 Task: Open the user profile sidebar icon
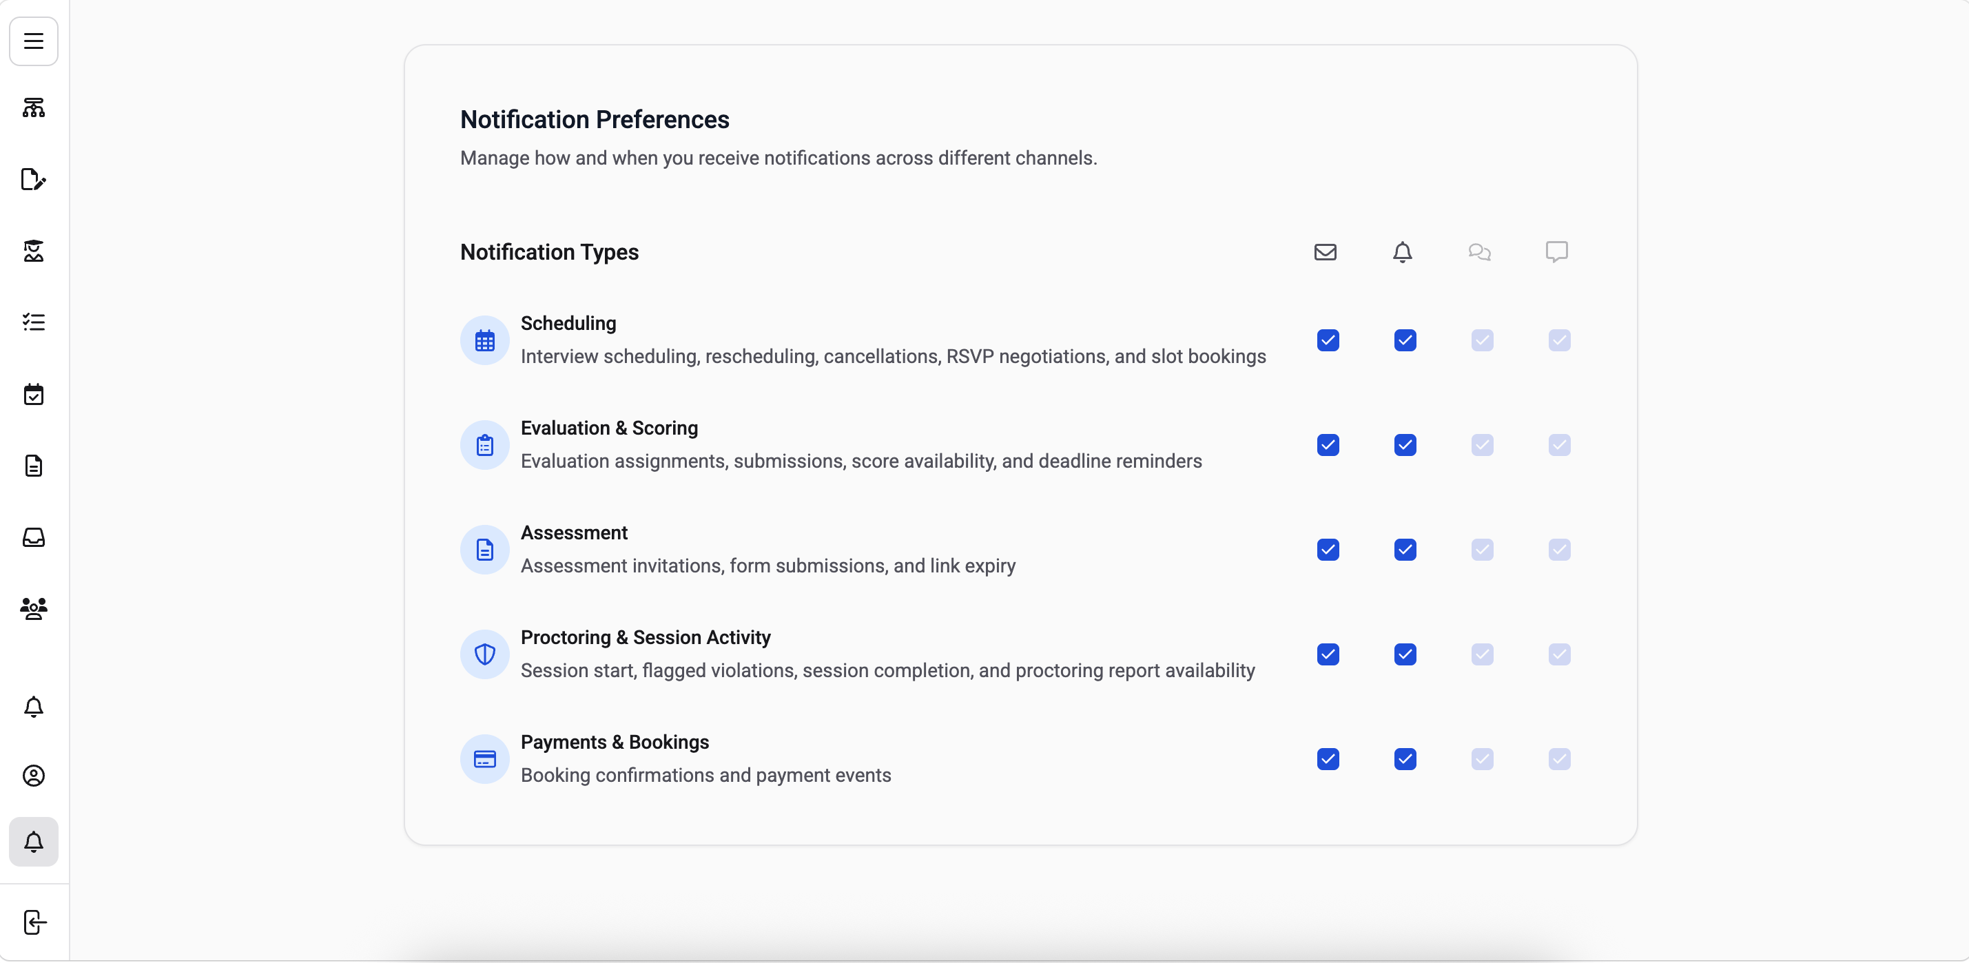pos(34,776)
